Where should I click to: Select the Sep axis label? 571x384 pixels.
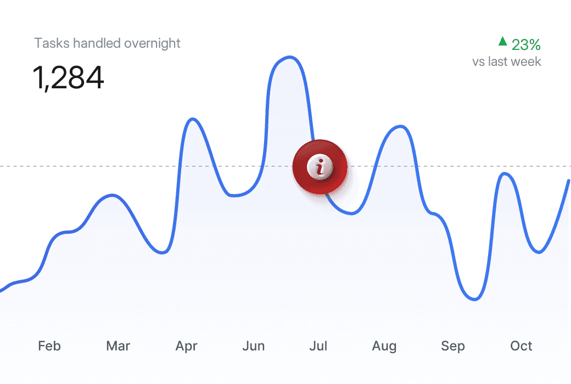click(452, 346)
